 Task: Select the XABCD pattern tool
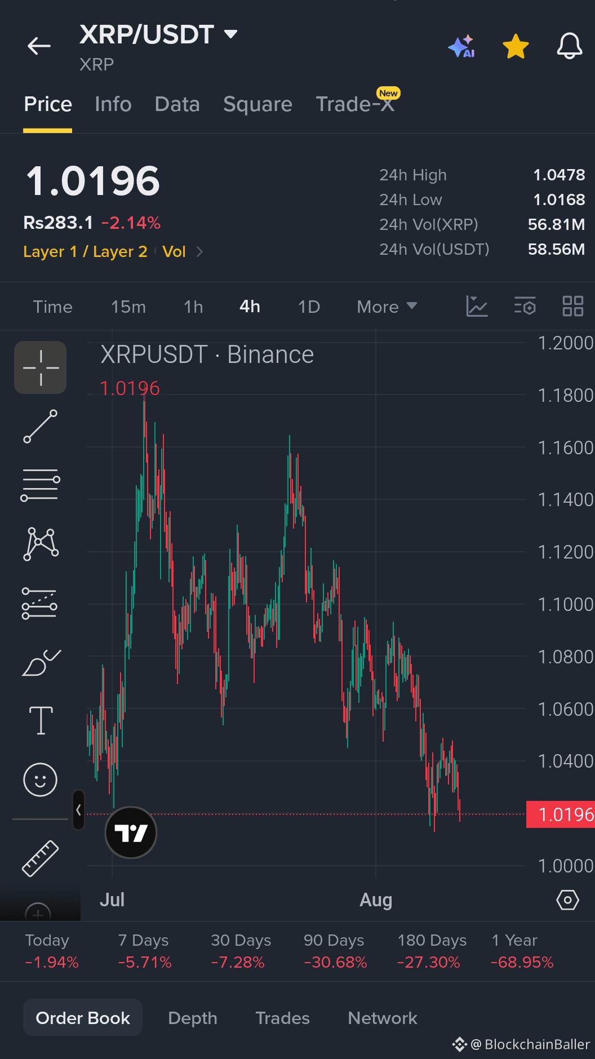point(41,544)
